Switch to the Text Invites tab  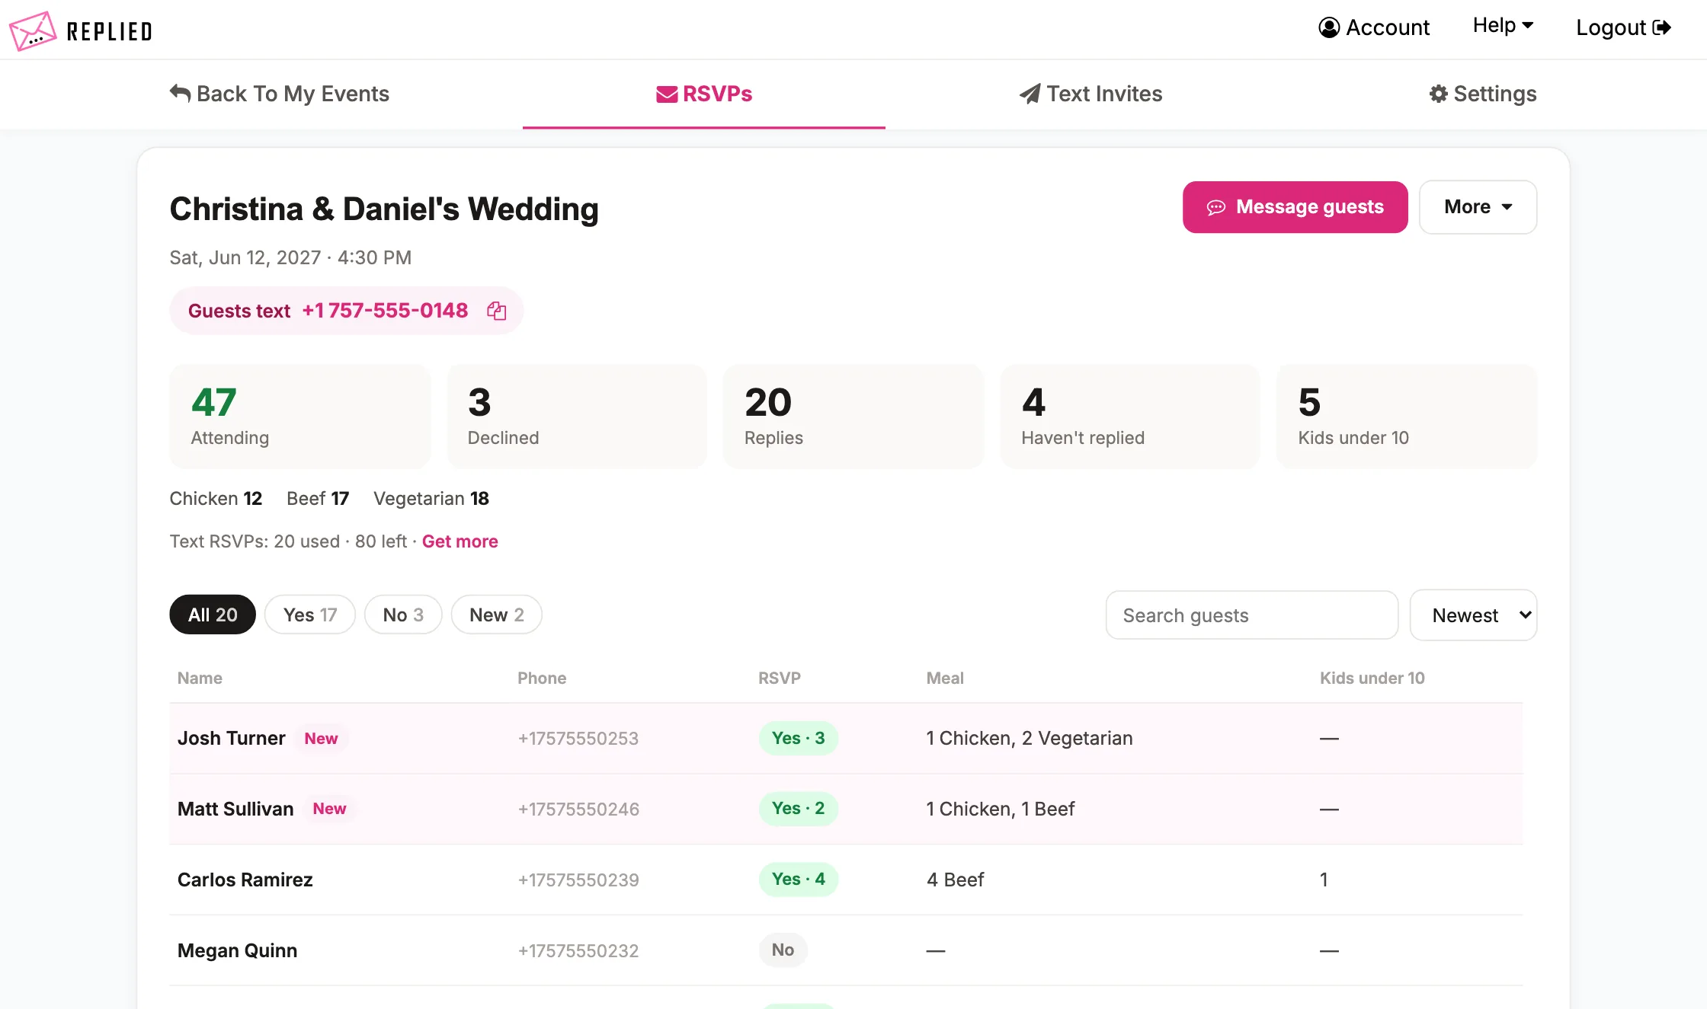pyautogui.click(x=1090, y=94)
